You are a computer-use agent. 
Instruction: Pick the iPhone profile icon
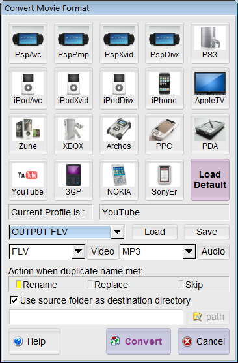point(165,88)
